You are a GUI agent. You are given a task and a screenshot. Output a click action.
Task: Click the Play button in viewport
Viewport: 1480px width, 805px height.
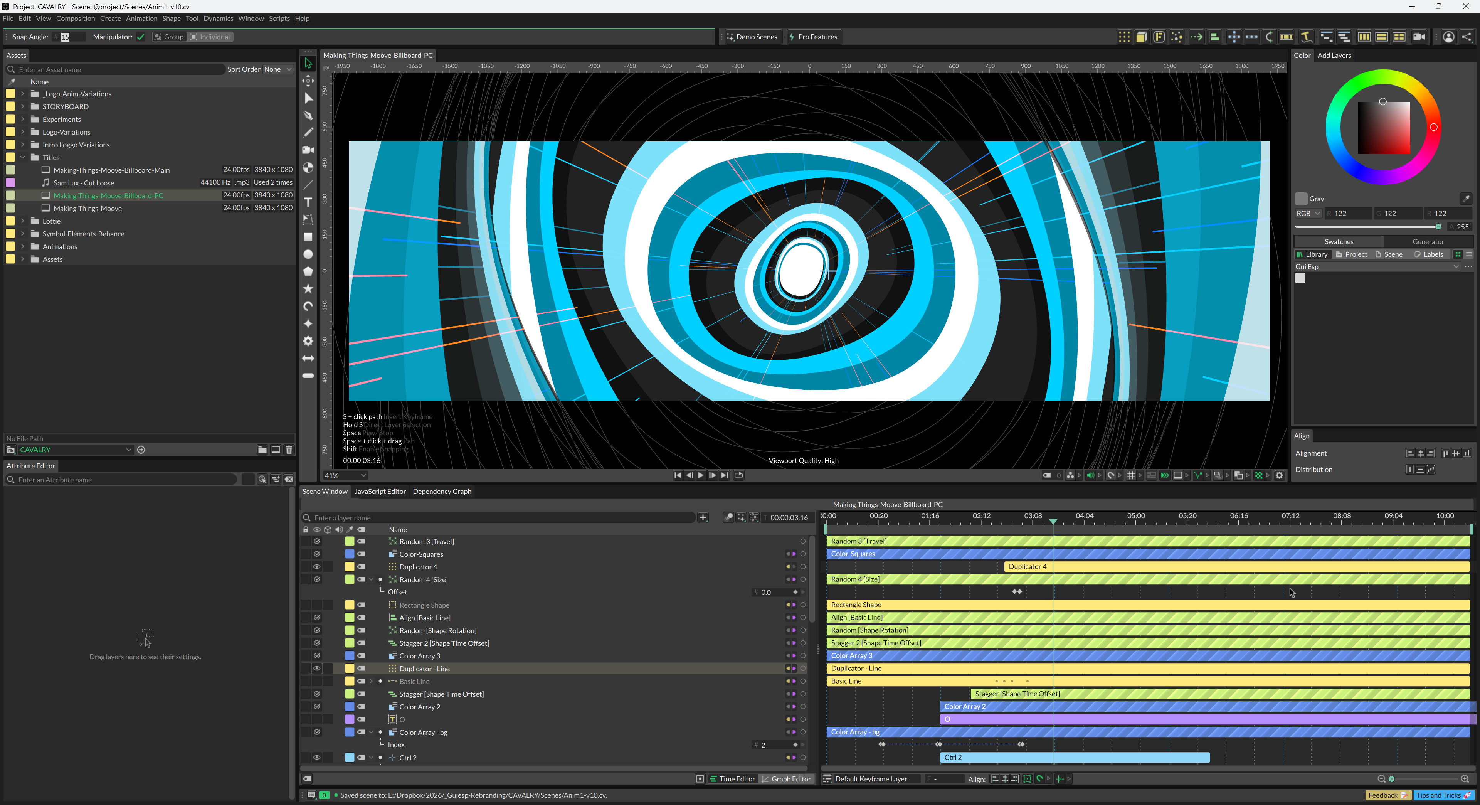click(x=700, y=475)
